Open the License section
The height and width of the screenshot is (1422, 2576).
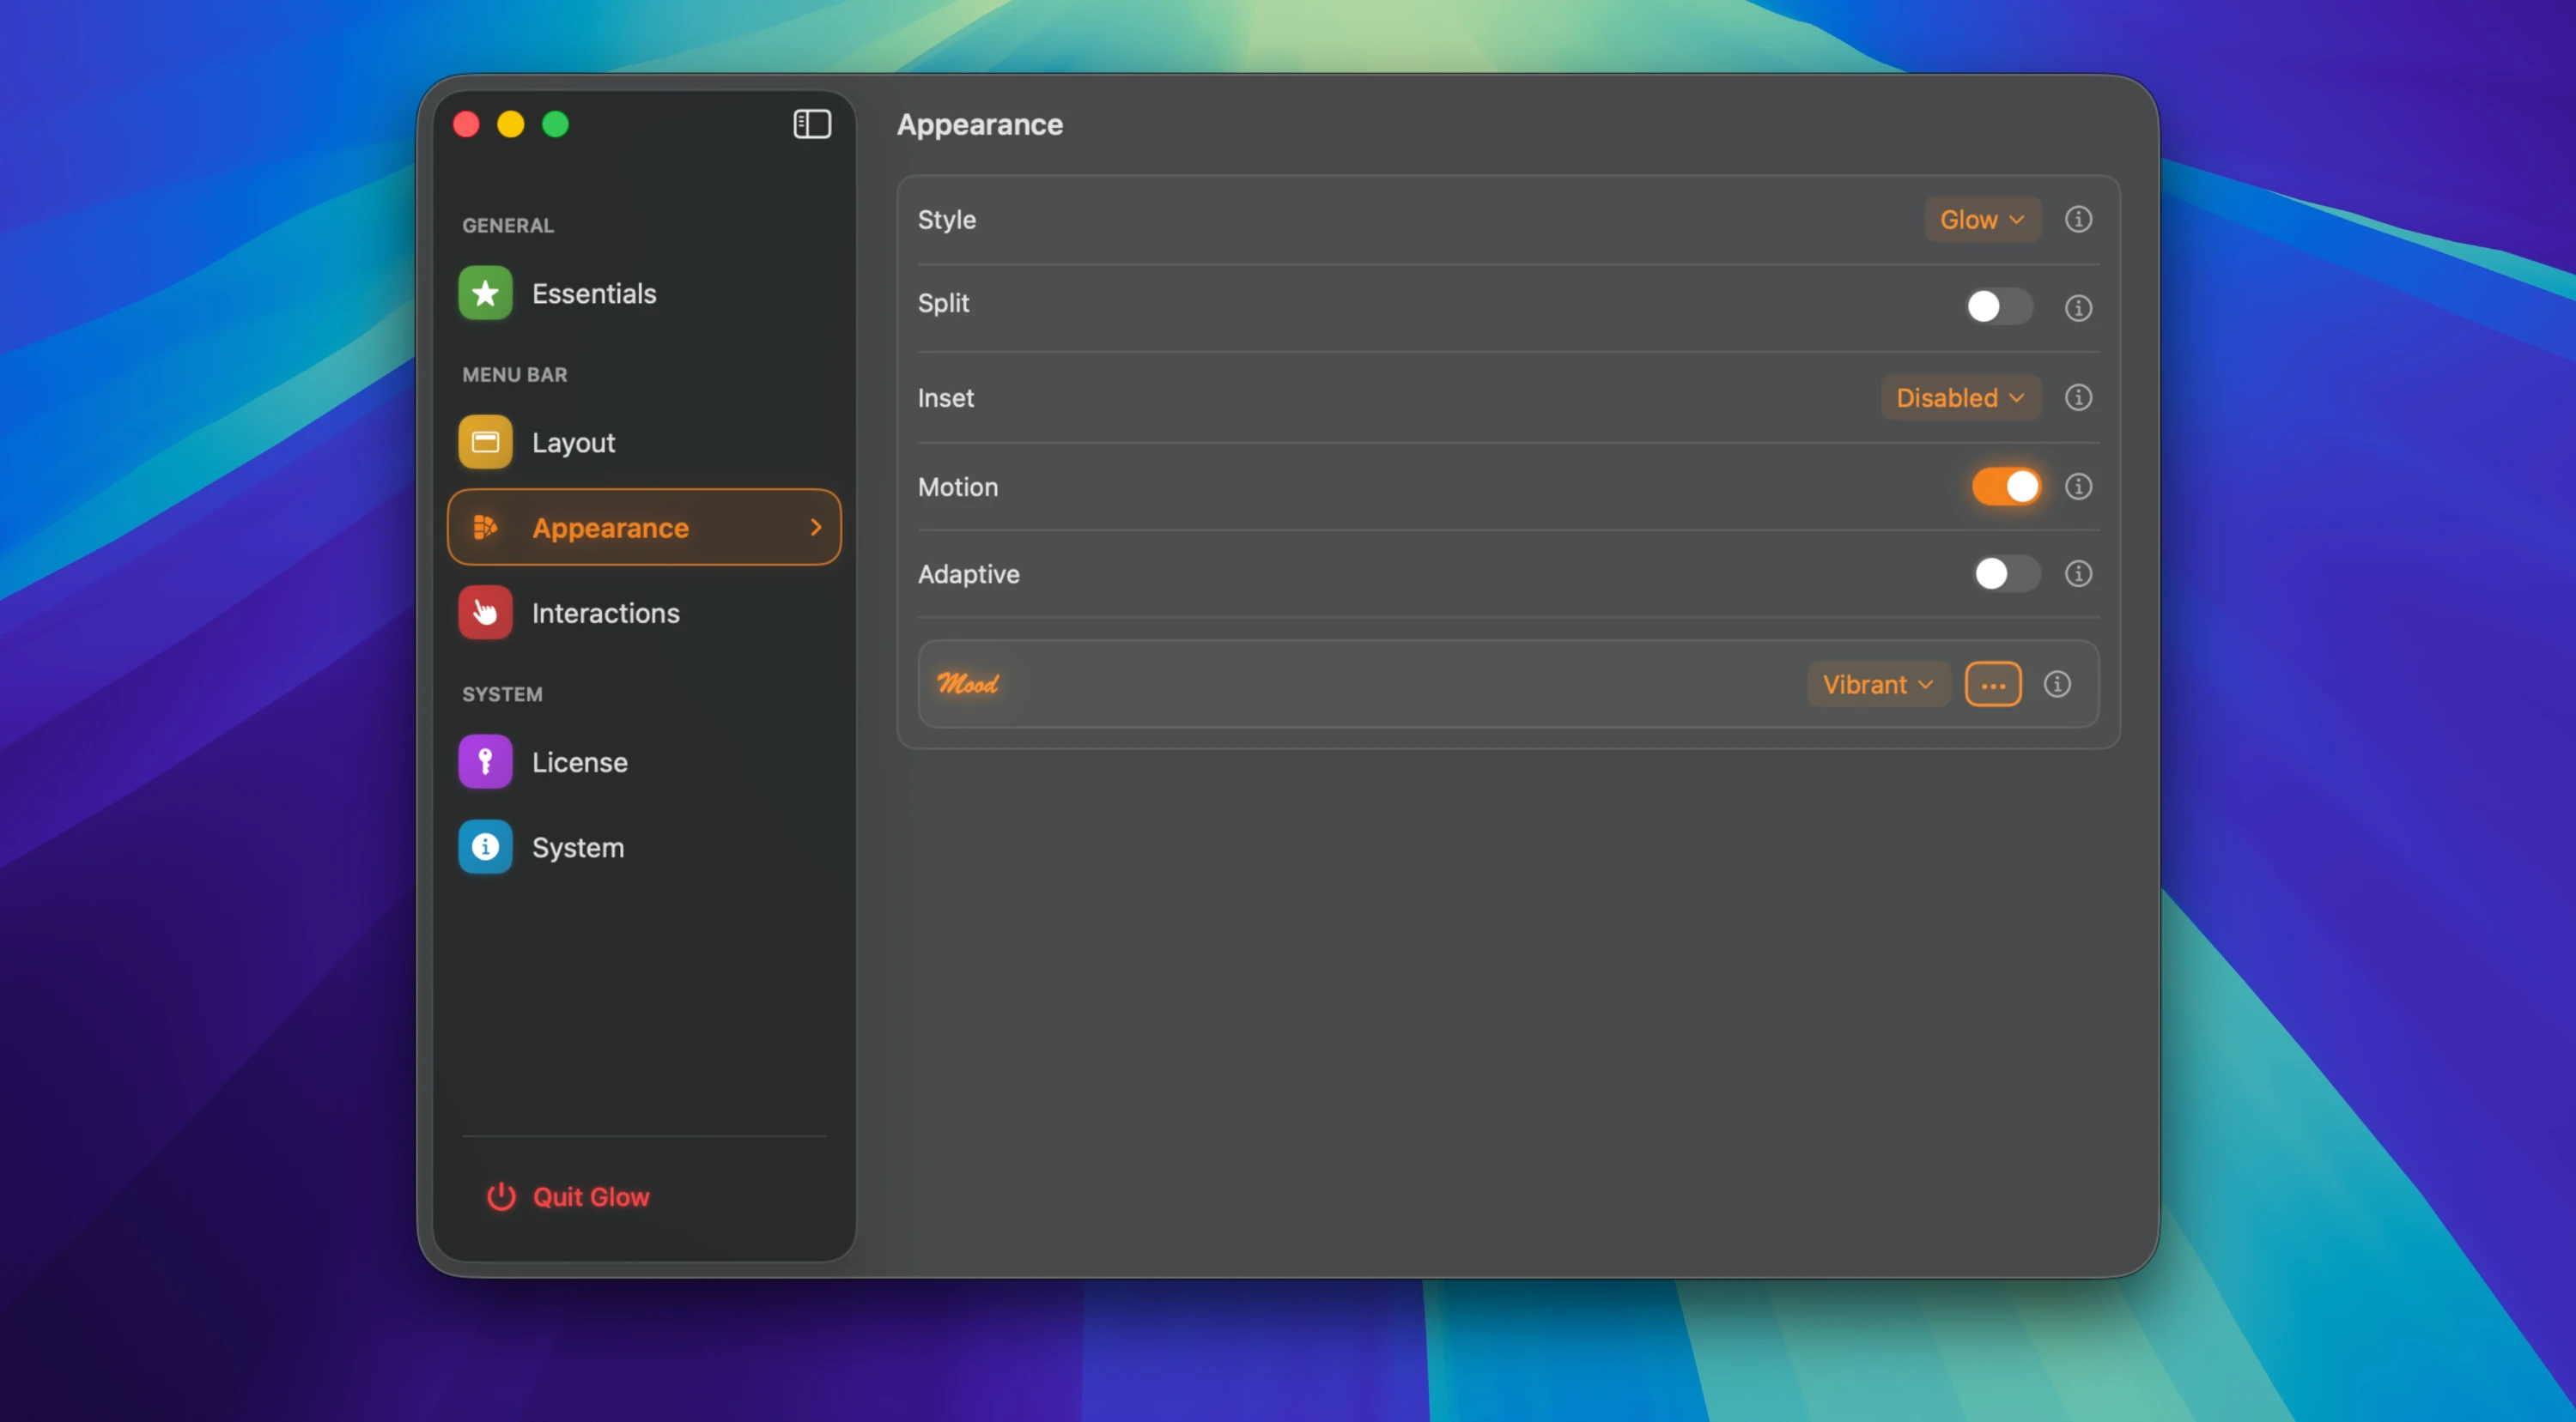pyautogui.click(x=644, y=761)
